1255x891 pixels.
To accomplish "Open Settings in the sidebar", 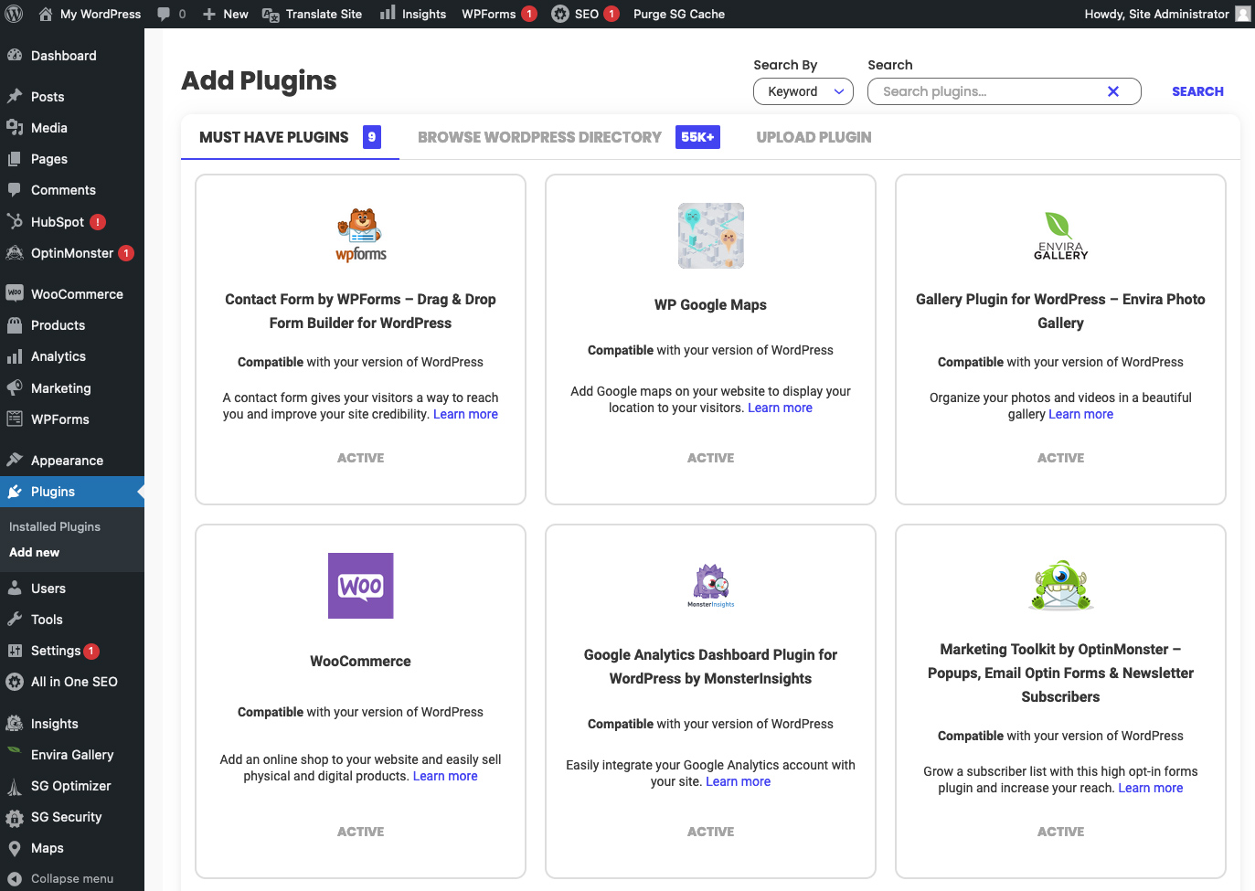I will click(x=72, y=651).
